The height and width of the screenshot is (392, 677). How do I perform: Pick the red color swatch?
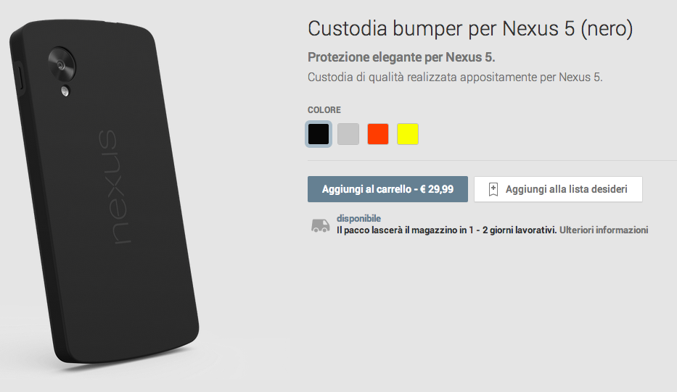(x=378, y=133)
